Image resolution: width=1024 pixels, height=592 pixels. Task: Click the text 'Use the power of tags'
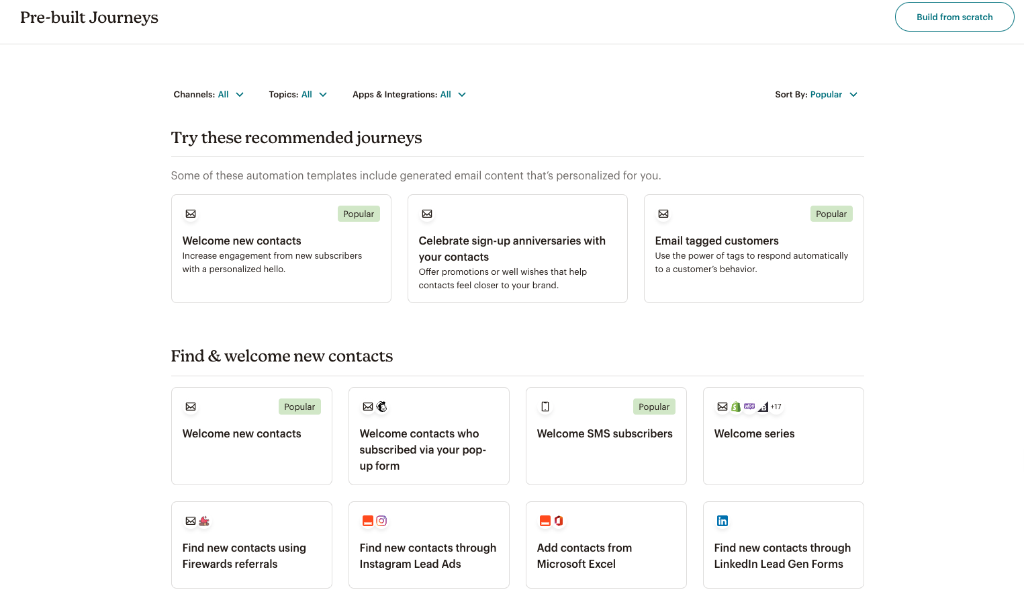[x=700, y=255]
